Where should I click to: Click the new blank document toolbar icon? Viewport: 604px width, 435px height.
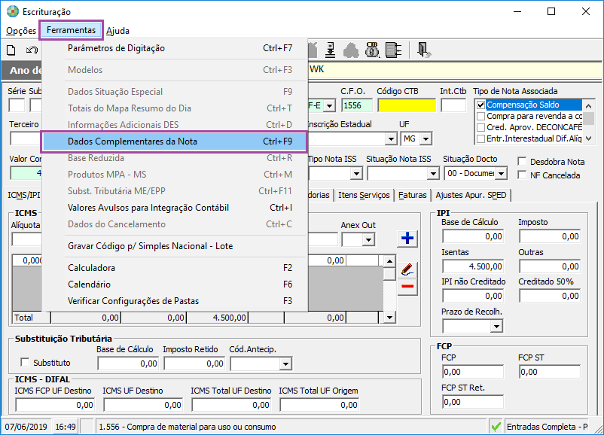[x=11, y=50]
